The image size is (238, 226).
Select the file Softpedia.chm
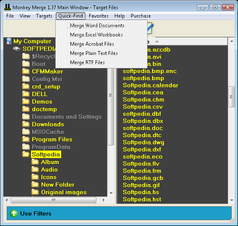pyautogui.click(x=143, y=100)
